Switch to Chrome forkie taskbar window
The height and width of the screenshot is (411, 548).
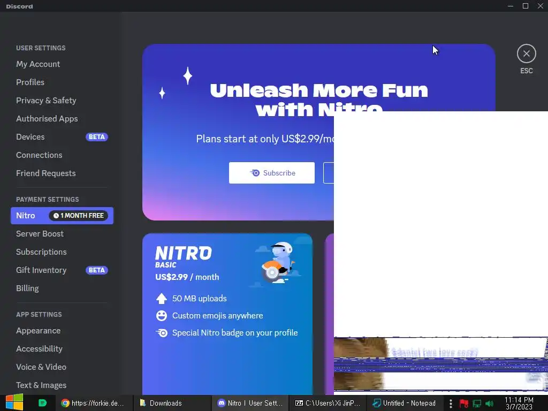click(x=93, y=403)
